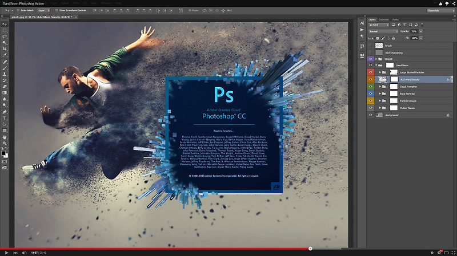Select the Rectangle shape tool
This screenshot has height=256, width=457.
click(5, 131)
